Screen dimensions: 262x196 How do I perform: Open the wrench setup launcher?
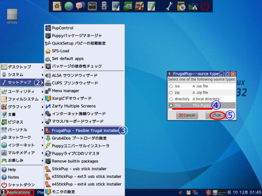coord(169,6)
